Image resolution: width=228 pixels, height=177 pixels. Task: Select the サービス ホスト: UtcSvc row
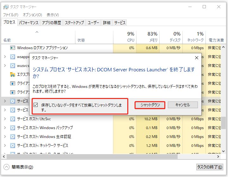(111, 119)
